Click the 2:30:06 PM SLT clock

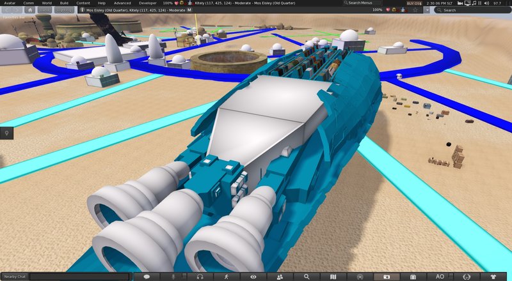click(x=440, y=3)
